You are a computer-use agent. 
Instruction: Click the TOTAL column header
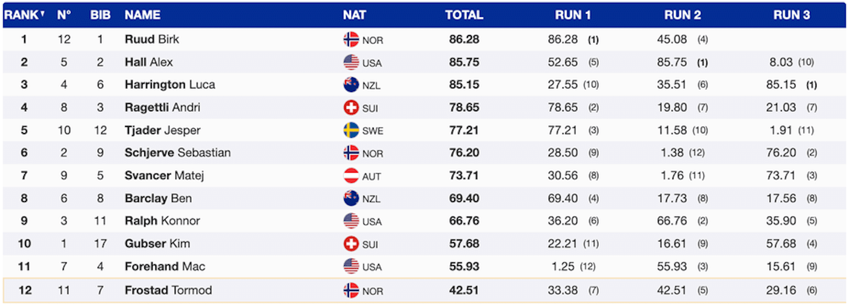point(464,15)
